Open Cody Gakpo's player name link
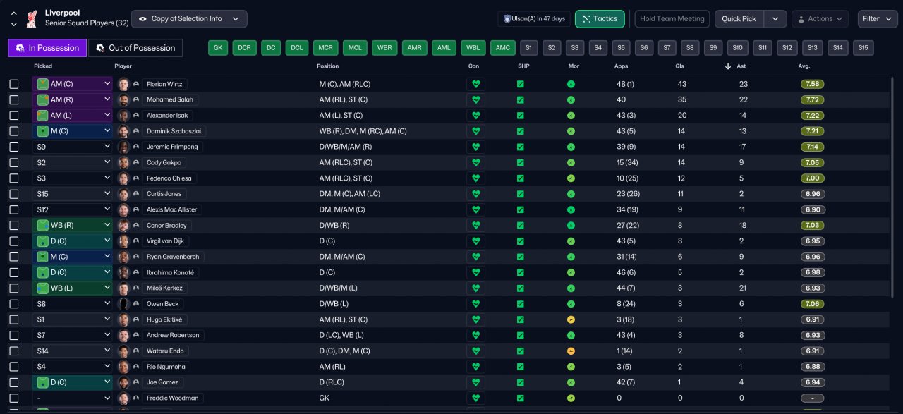The image size is (903, 414). (x=163, y=163)
